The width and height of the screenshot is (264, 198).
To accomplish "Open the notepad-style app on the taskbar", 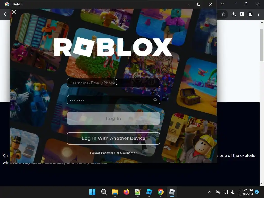I will tap(138, 192).
